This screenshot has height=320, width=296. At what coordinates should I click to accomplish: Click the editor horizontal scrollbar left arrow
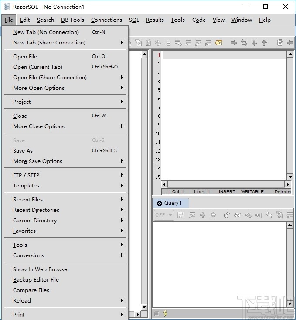[164, 184]
